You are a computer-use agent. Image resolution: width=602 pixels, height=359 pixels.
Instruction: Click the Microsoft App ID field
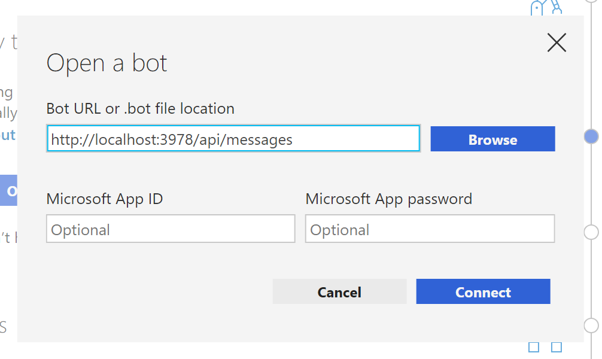pyautogui.click(x=171, y=230)
